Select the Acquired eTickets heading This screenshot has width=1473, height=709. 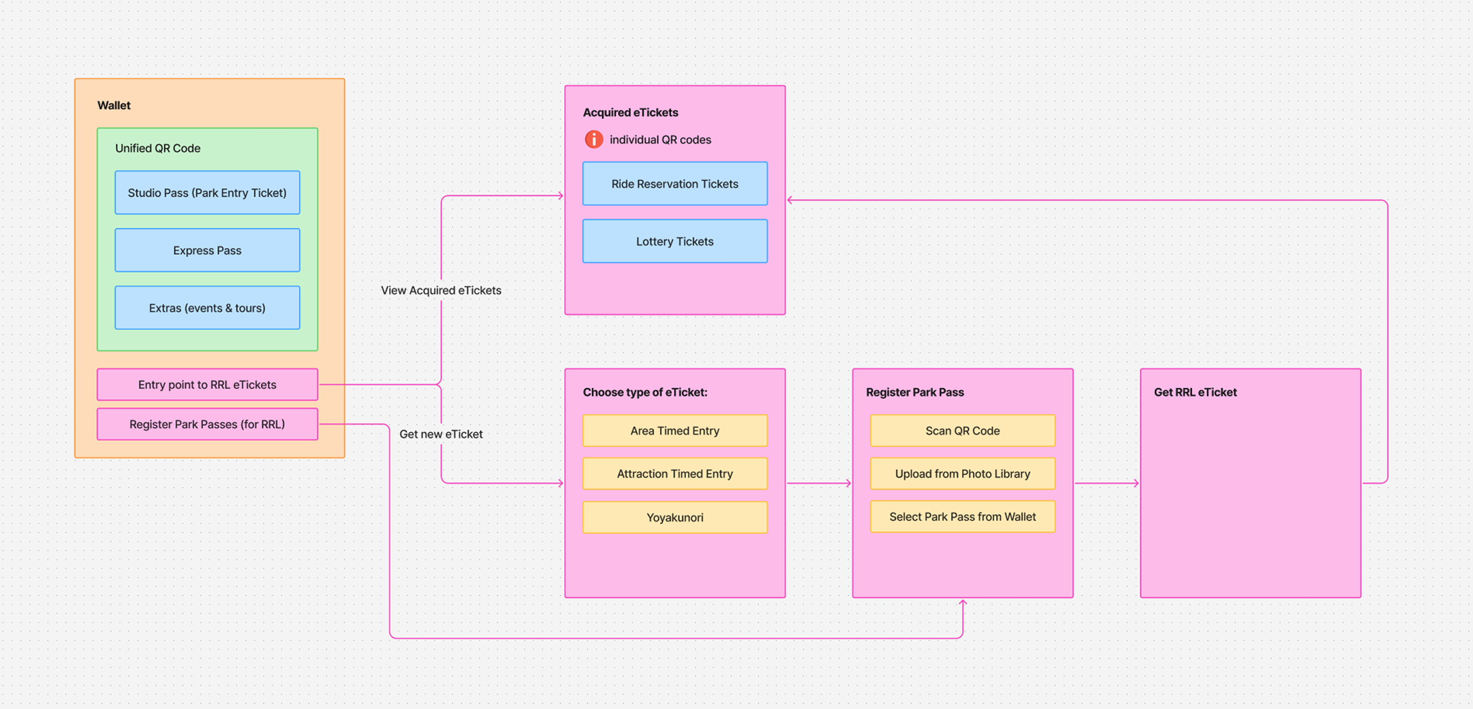coord(630,113)
